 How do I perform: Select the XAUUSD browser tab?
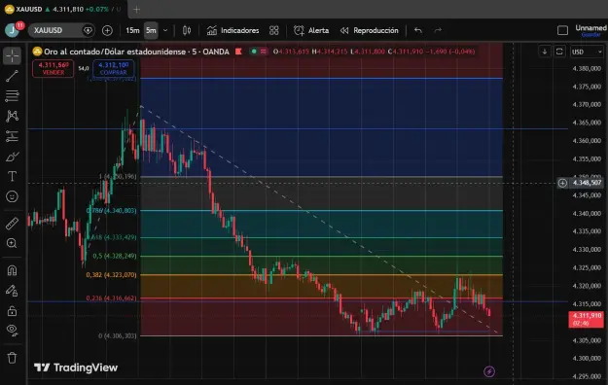(x=63, y=10)
